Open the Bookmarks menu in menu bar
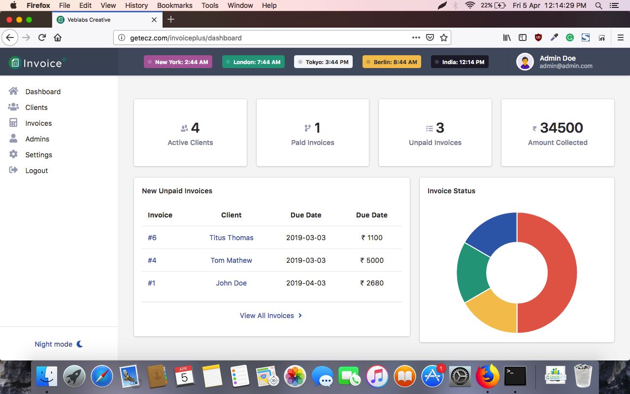 [174, 5]
